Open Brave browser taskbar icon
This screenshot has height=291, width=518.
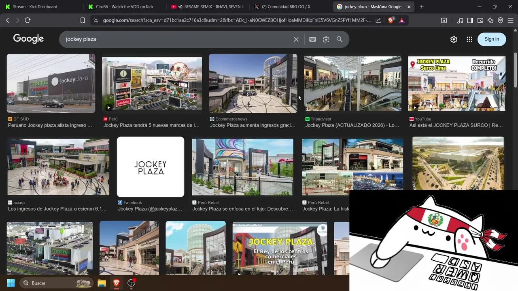coord(117,283)
